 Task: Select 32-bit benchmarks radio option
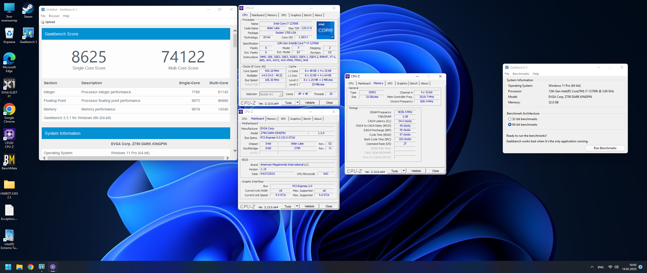pyautogui.click(x=510, y=119)
